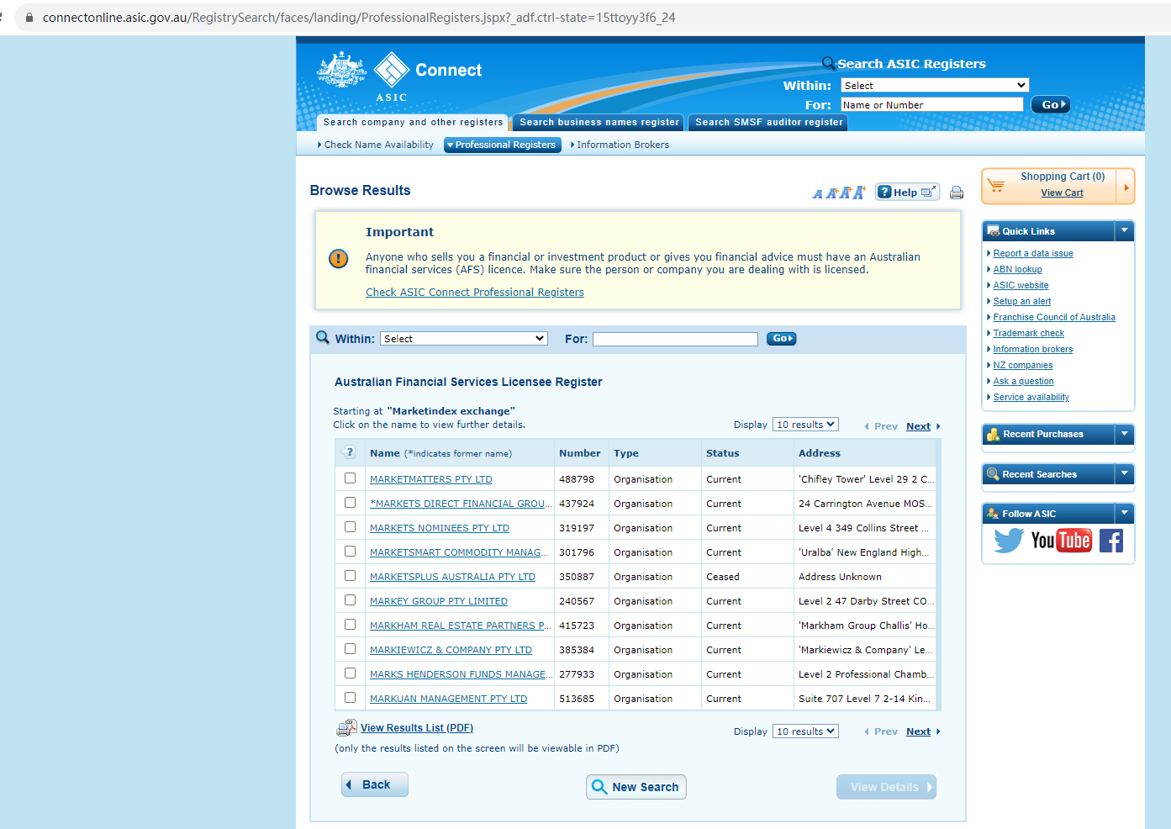Click the PDF icon for View Results List
The height and width of the screenshot is (829, 1171).
[x=345, y=728]
